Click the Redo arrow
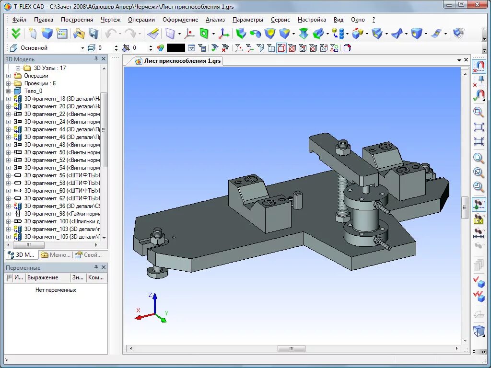 (130, 33)
